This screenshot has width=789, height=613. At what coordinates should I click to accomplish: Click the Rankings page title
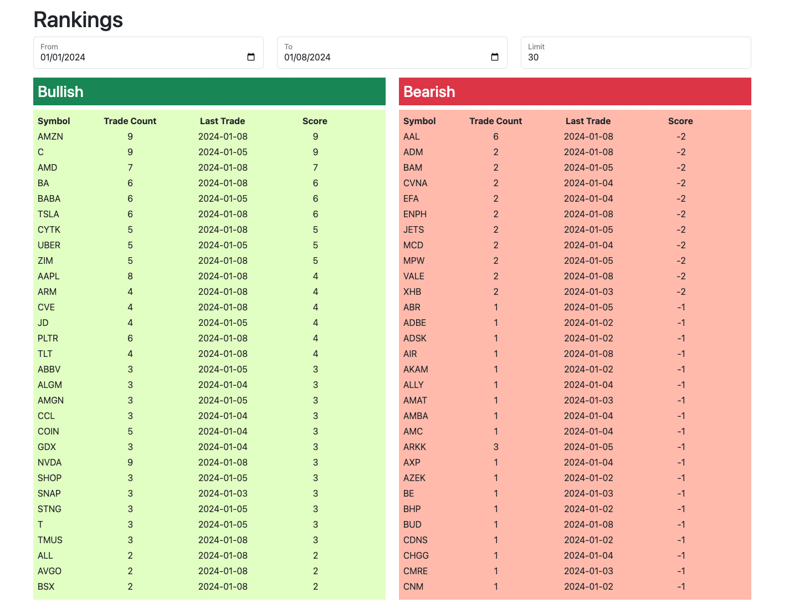[x=78, y=20]
